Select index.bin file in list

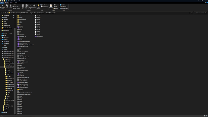(20, 55)
